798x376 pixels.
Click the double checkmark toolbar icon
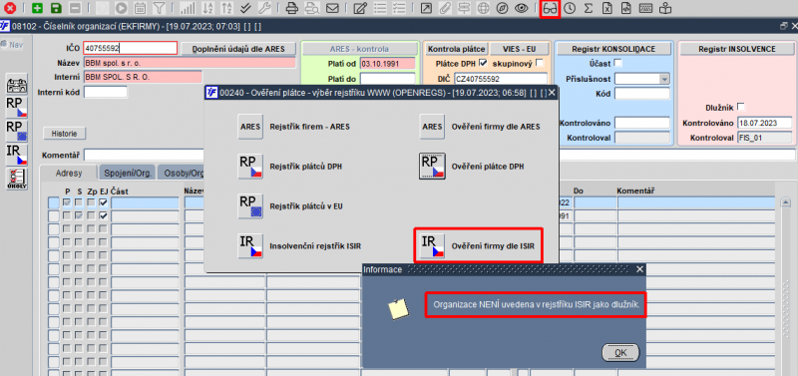pos(245,8)
